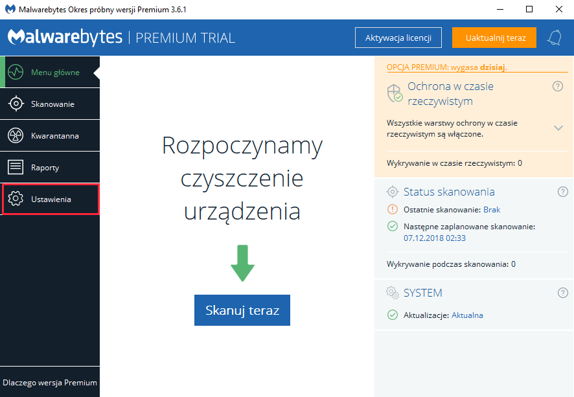Click the Status skanowania title

[x=449, y=192]
